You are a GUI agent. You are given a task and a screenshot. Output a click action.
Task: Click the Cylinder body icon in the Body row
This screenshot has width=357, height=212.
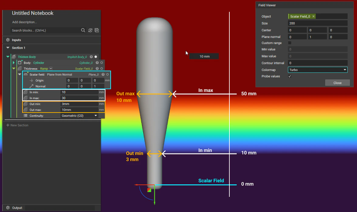point(20,62)
